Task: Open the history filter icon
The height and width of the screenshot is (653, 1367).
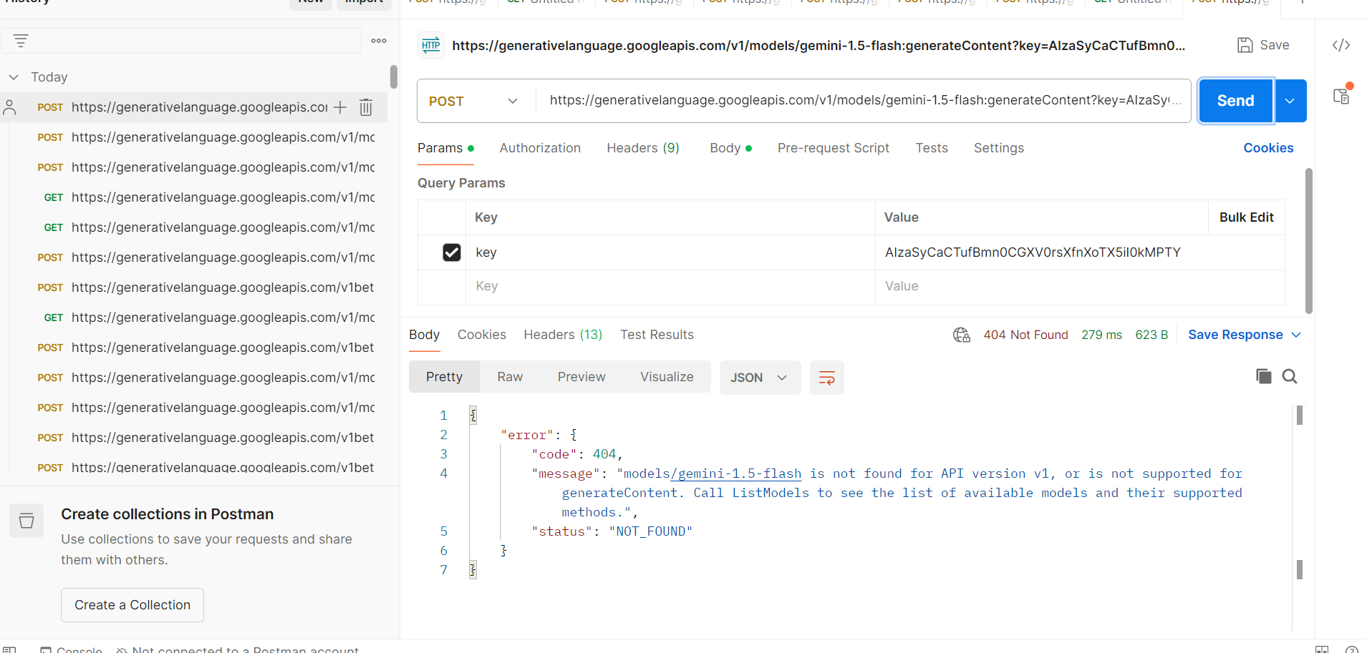Action: (21, 41)
